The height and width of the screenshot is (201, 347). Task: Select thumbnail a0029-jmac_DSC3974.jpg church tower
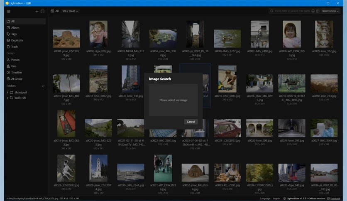click(98, 168)
